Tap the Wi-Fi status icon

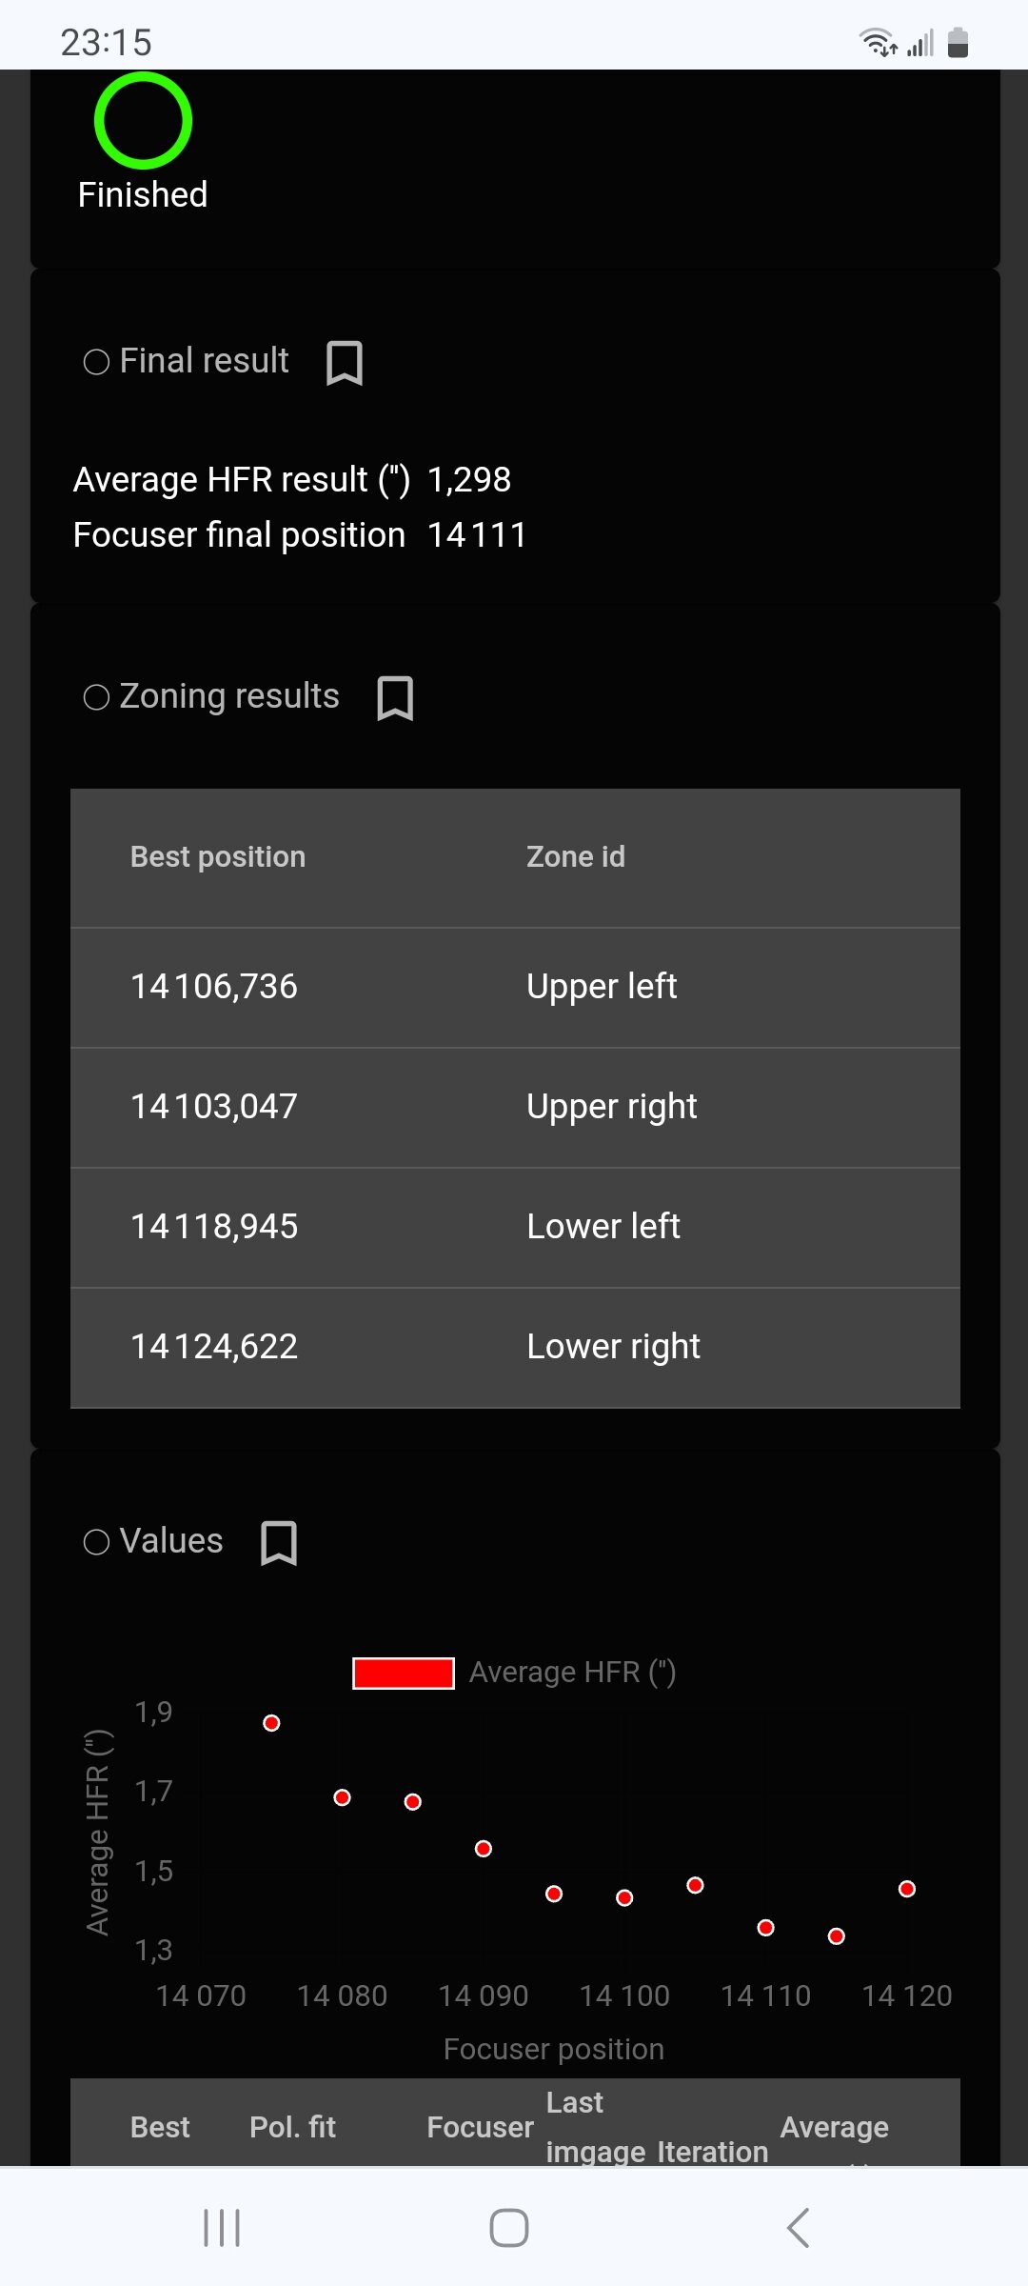877,43
